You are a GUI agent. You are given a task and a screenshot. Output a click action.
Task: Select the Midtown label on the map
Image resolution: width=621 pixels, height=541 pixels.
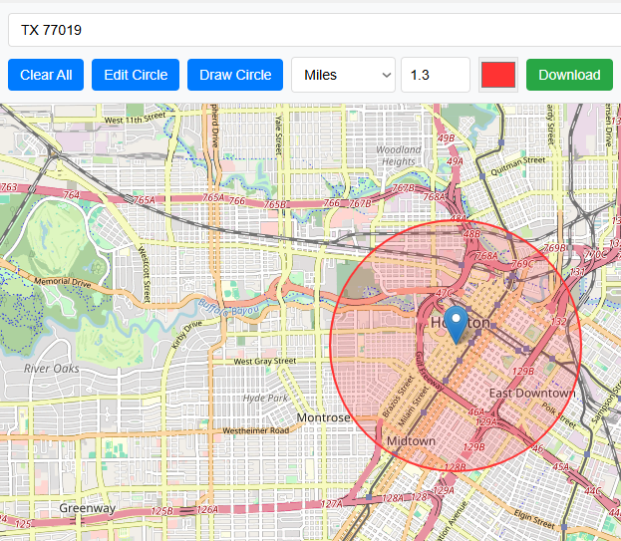pyautogui.click(x=411, y=440)
